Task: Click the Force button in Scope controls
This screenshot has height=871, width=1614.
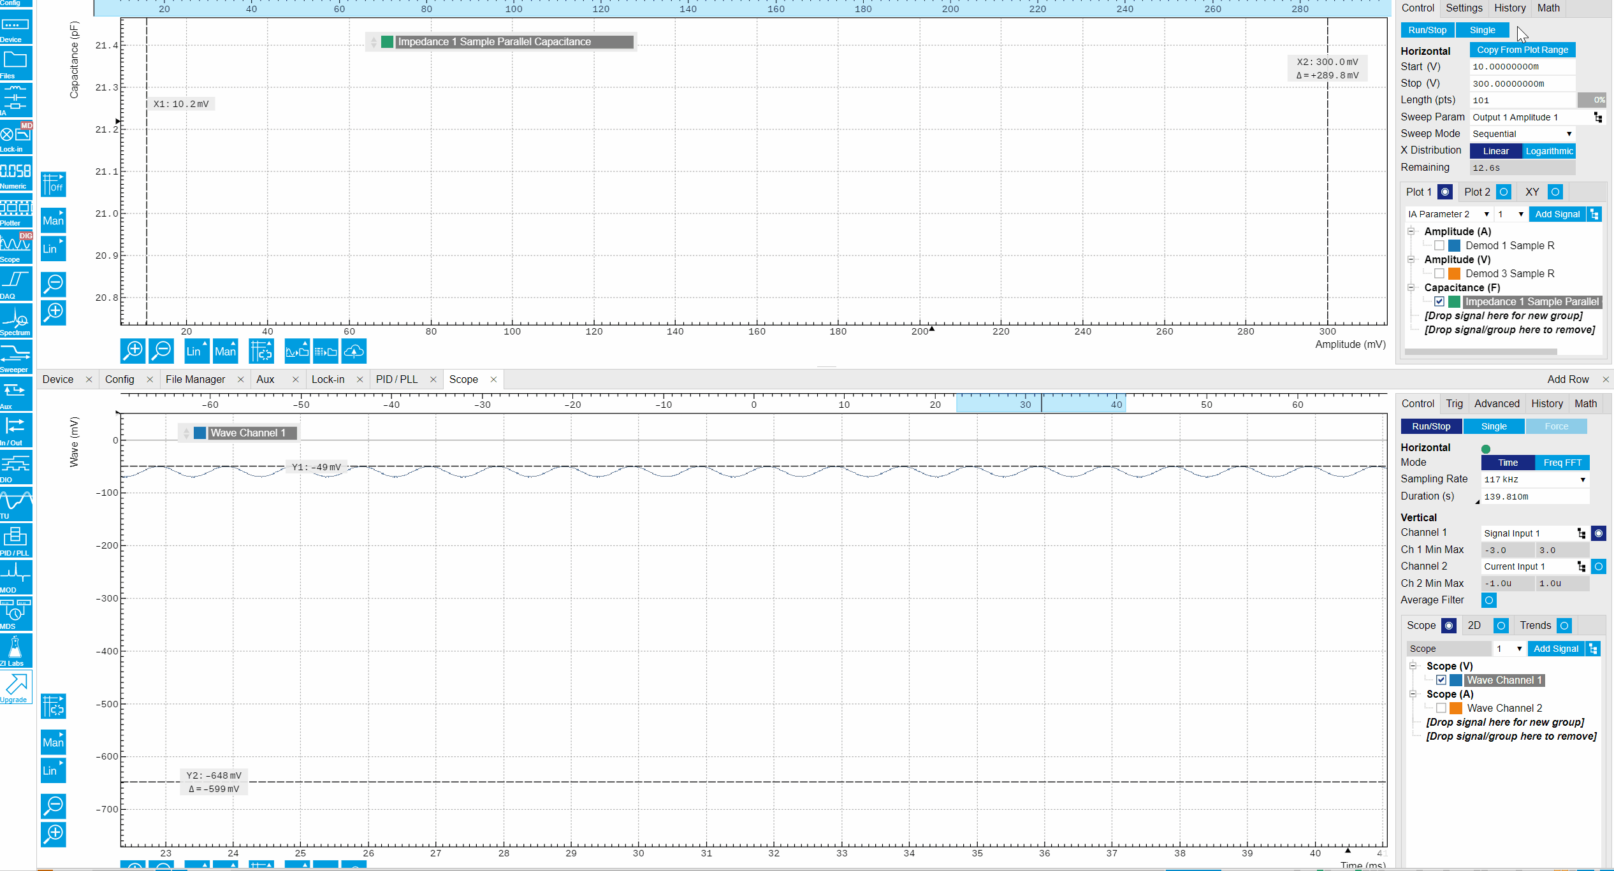Action: (x=1557, y=426)
